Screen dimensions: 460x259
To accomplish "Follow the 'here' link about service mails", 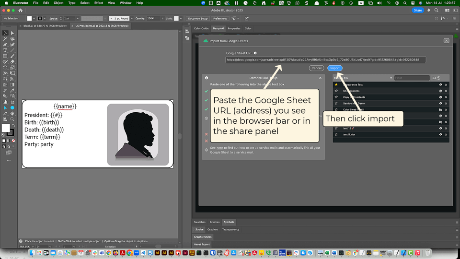I will (219, 148).
